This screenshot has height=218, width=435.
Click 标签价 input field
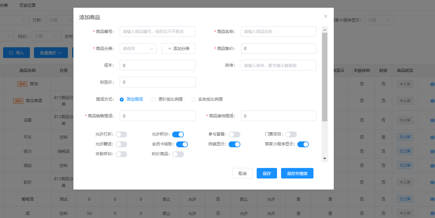pos(158,82)
